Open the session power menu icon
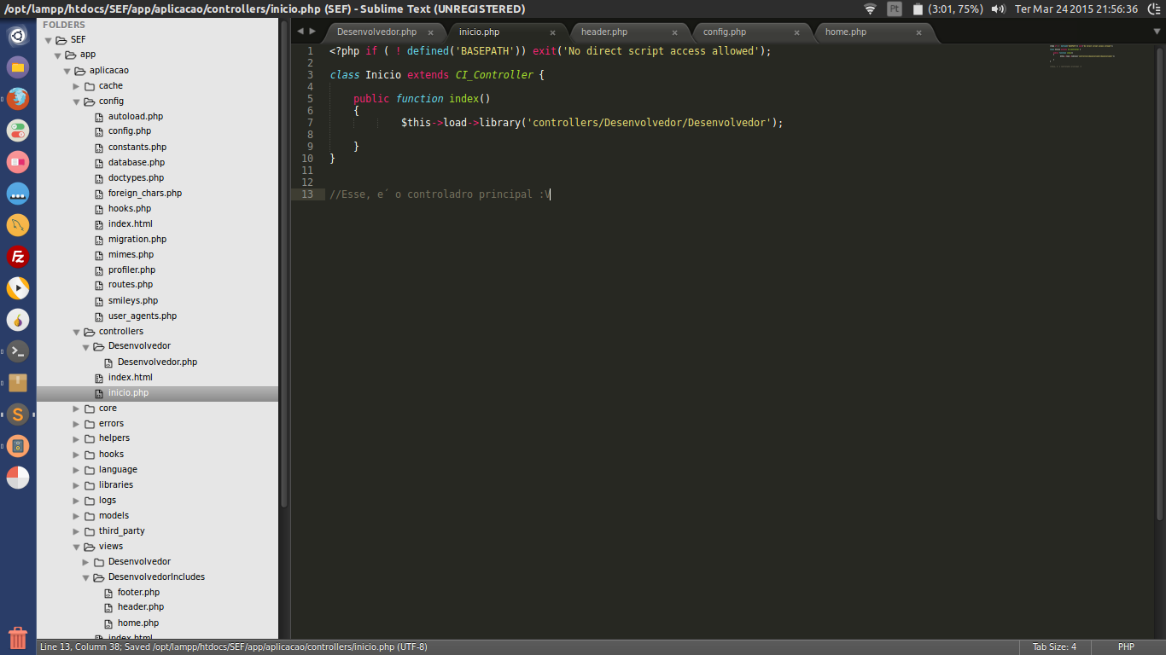 pos(1153,9)
